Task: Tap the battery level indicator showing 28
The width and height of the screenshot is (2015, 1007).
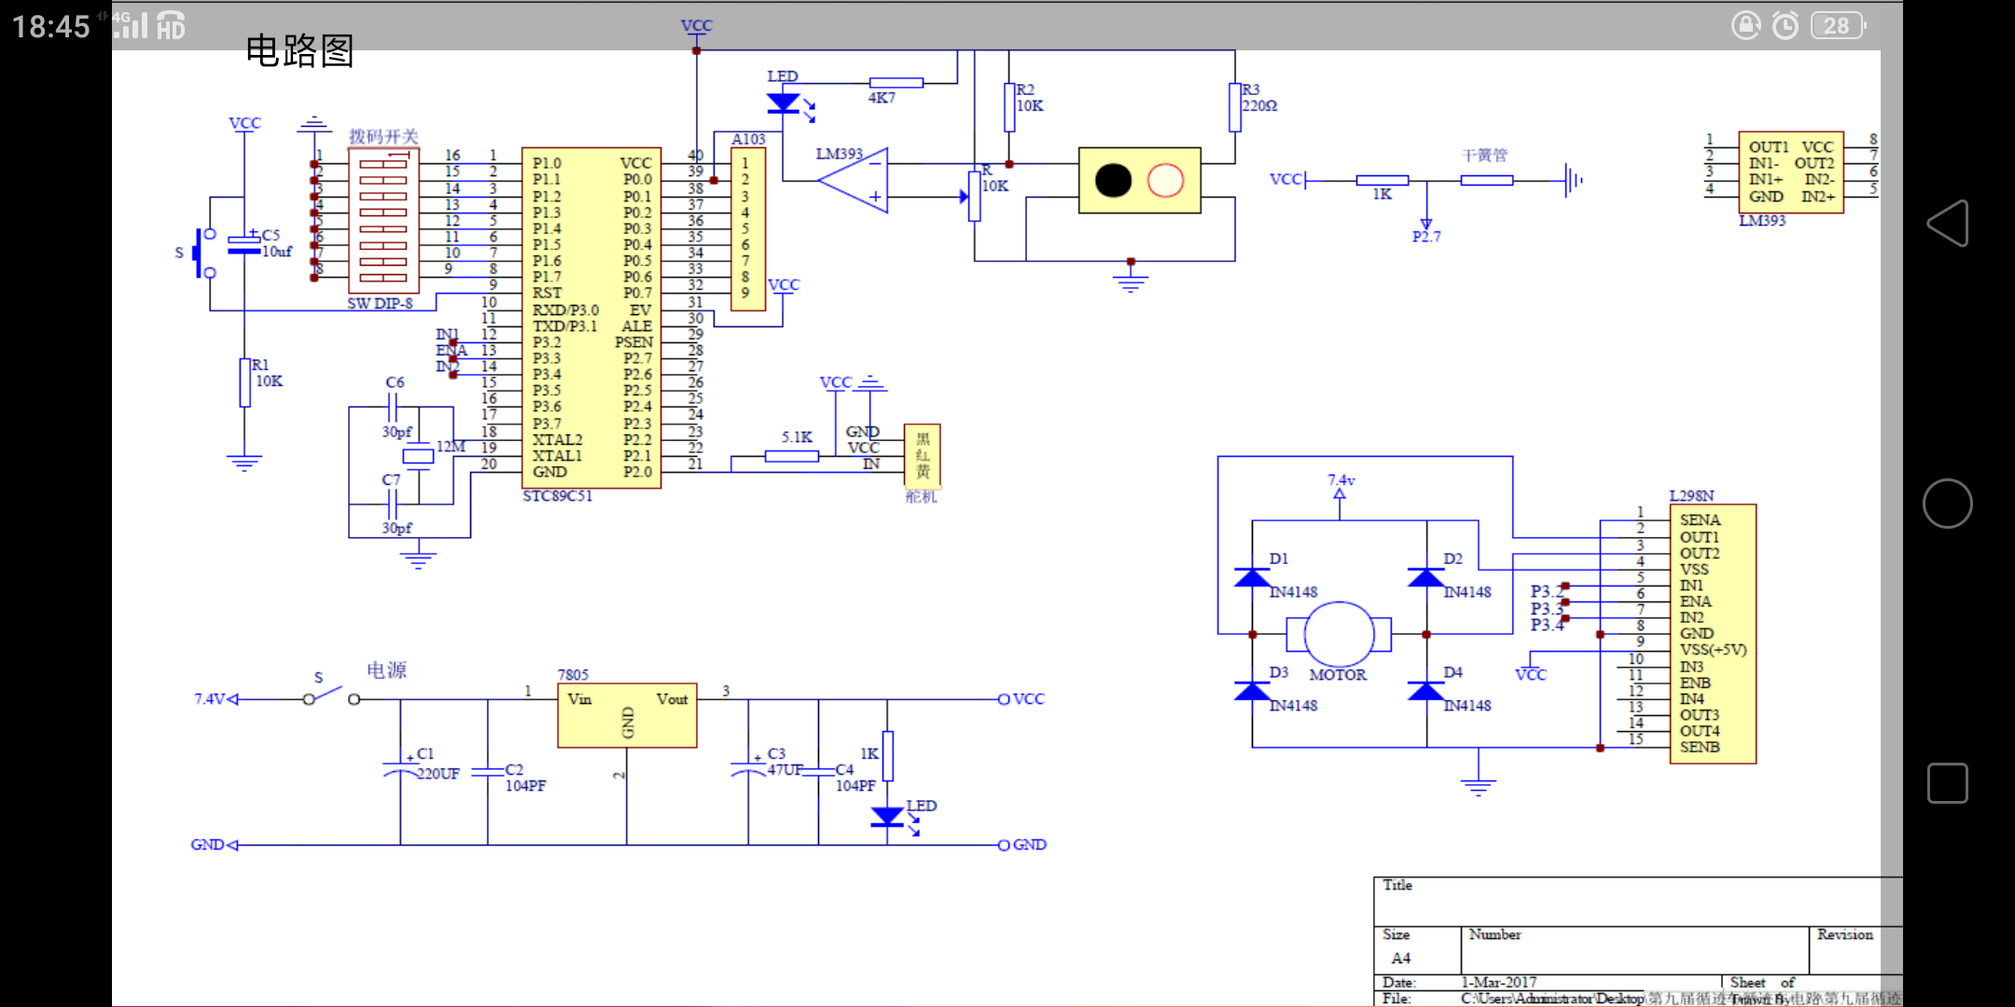Action: click(1838, 25)
